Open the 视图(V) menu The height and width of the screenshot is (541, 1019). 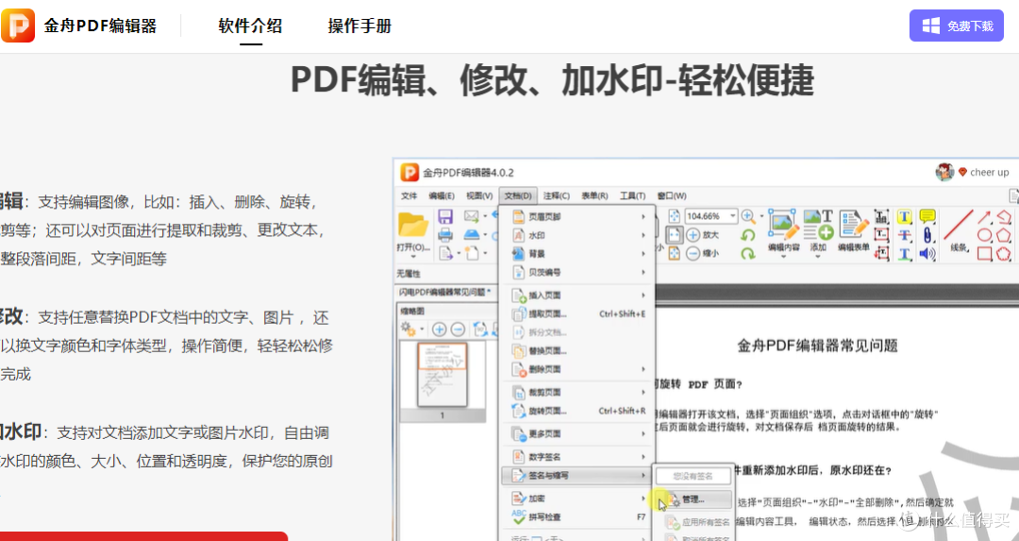point(479,195)
